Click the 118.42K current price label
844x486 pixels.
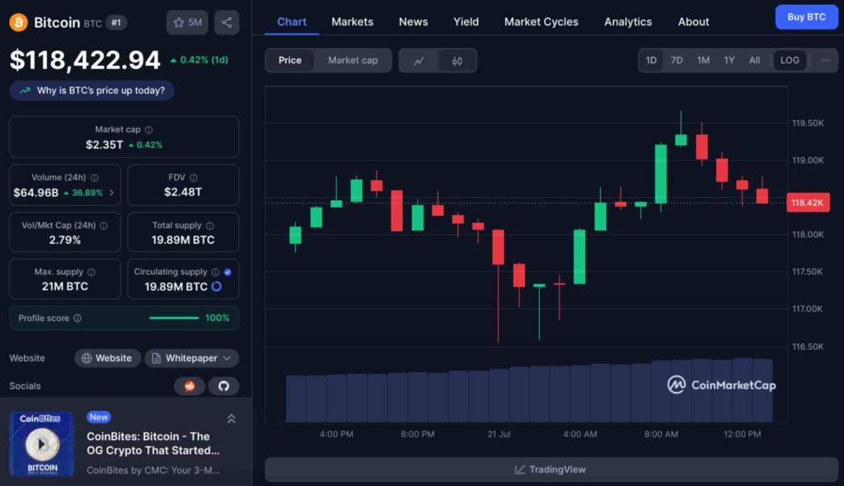(x=808, y=203)
